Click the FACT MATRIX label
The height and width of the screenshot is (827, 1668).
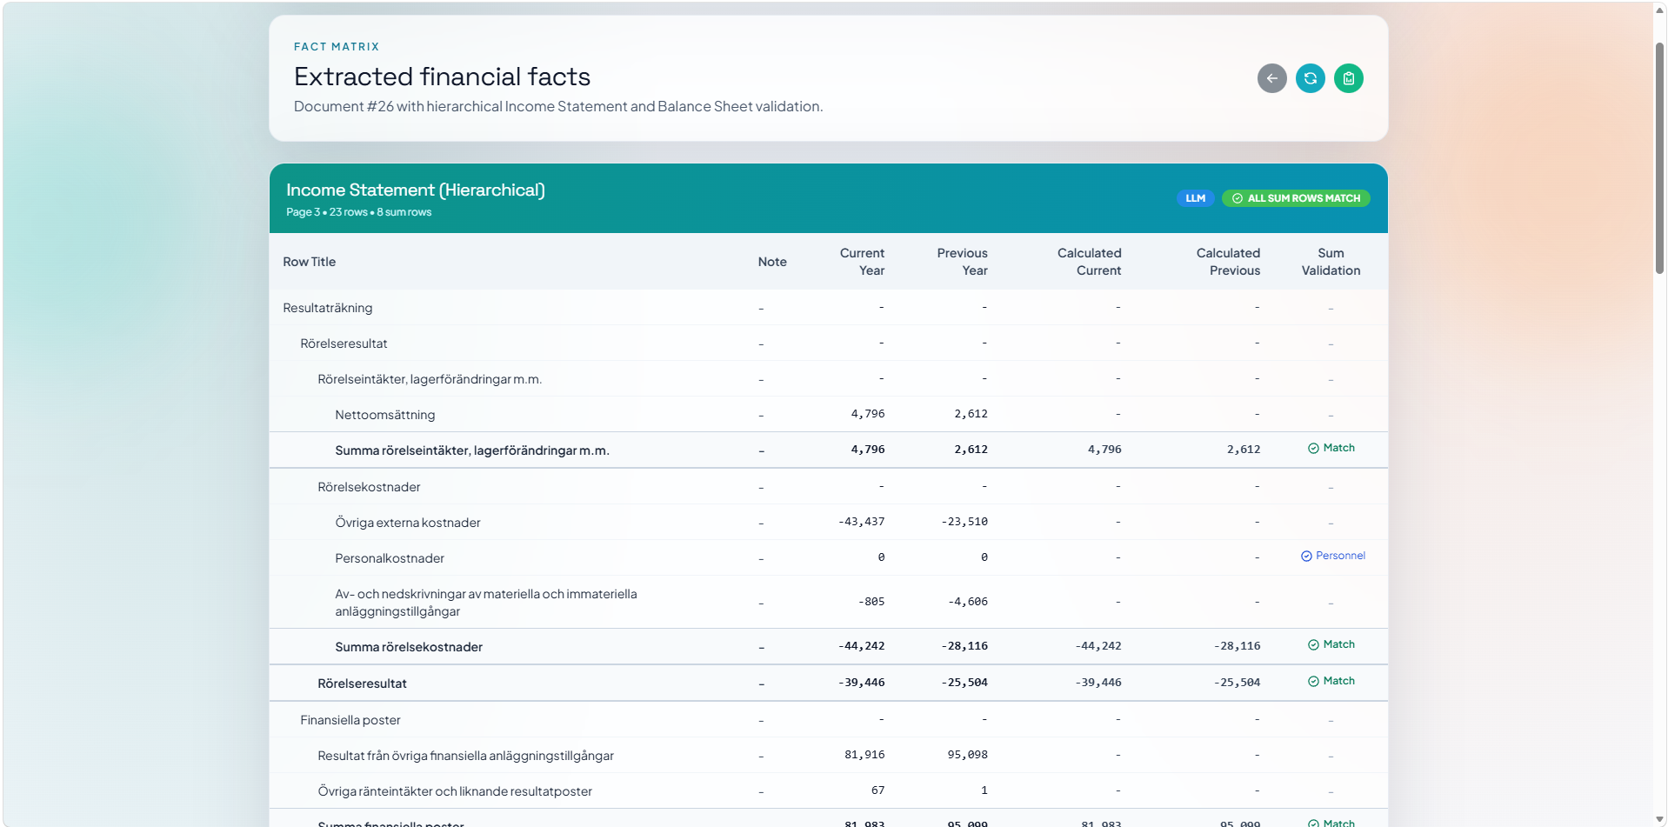[x=337, y=47]
